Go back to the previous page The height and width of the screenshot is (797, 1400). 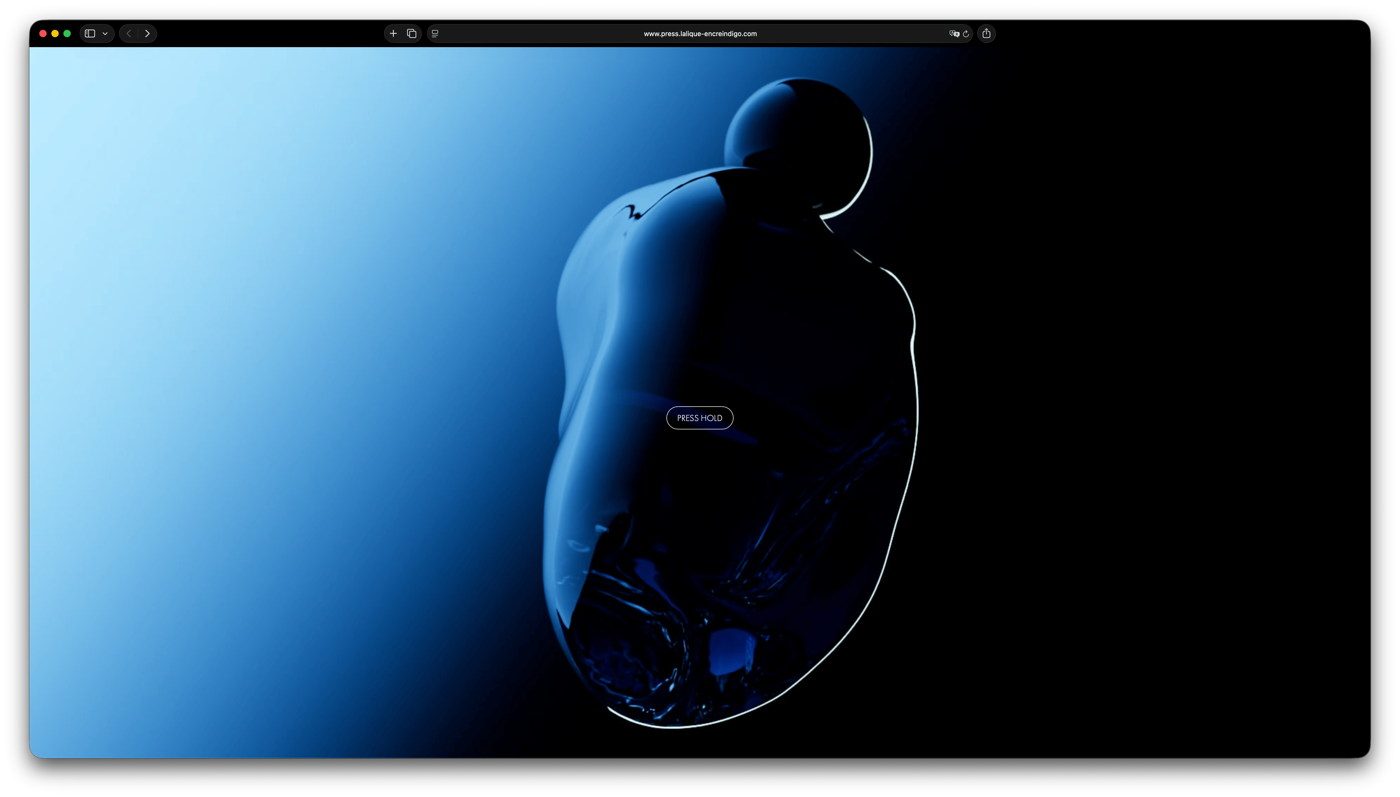(129, 34)
